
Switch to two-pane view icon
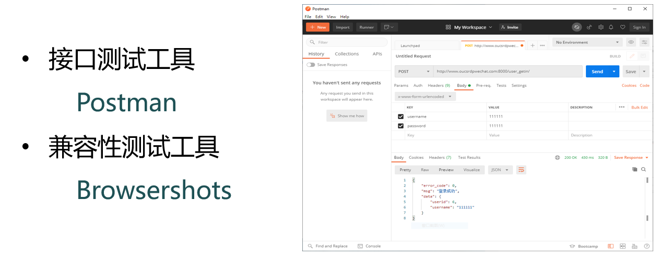(623, 246)
